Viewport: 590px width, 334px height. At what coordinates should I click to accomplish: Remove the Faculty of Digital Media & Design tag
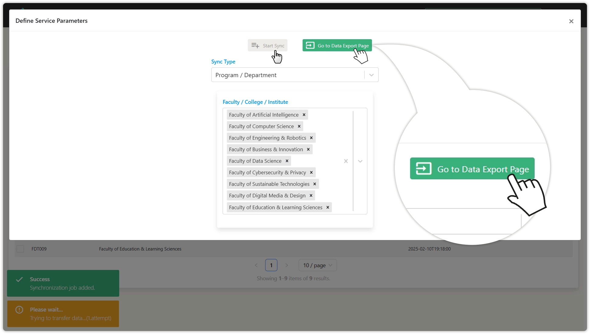[x=311, y=196]
